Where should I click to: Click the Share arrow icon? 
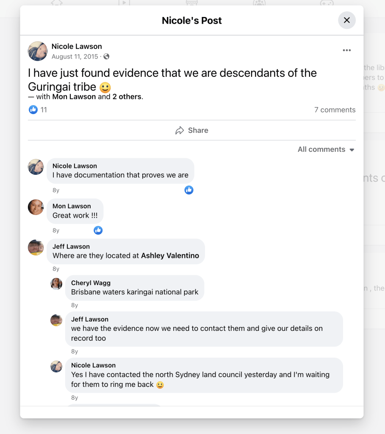pos(180,130)
